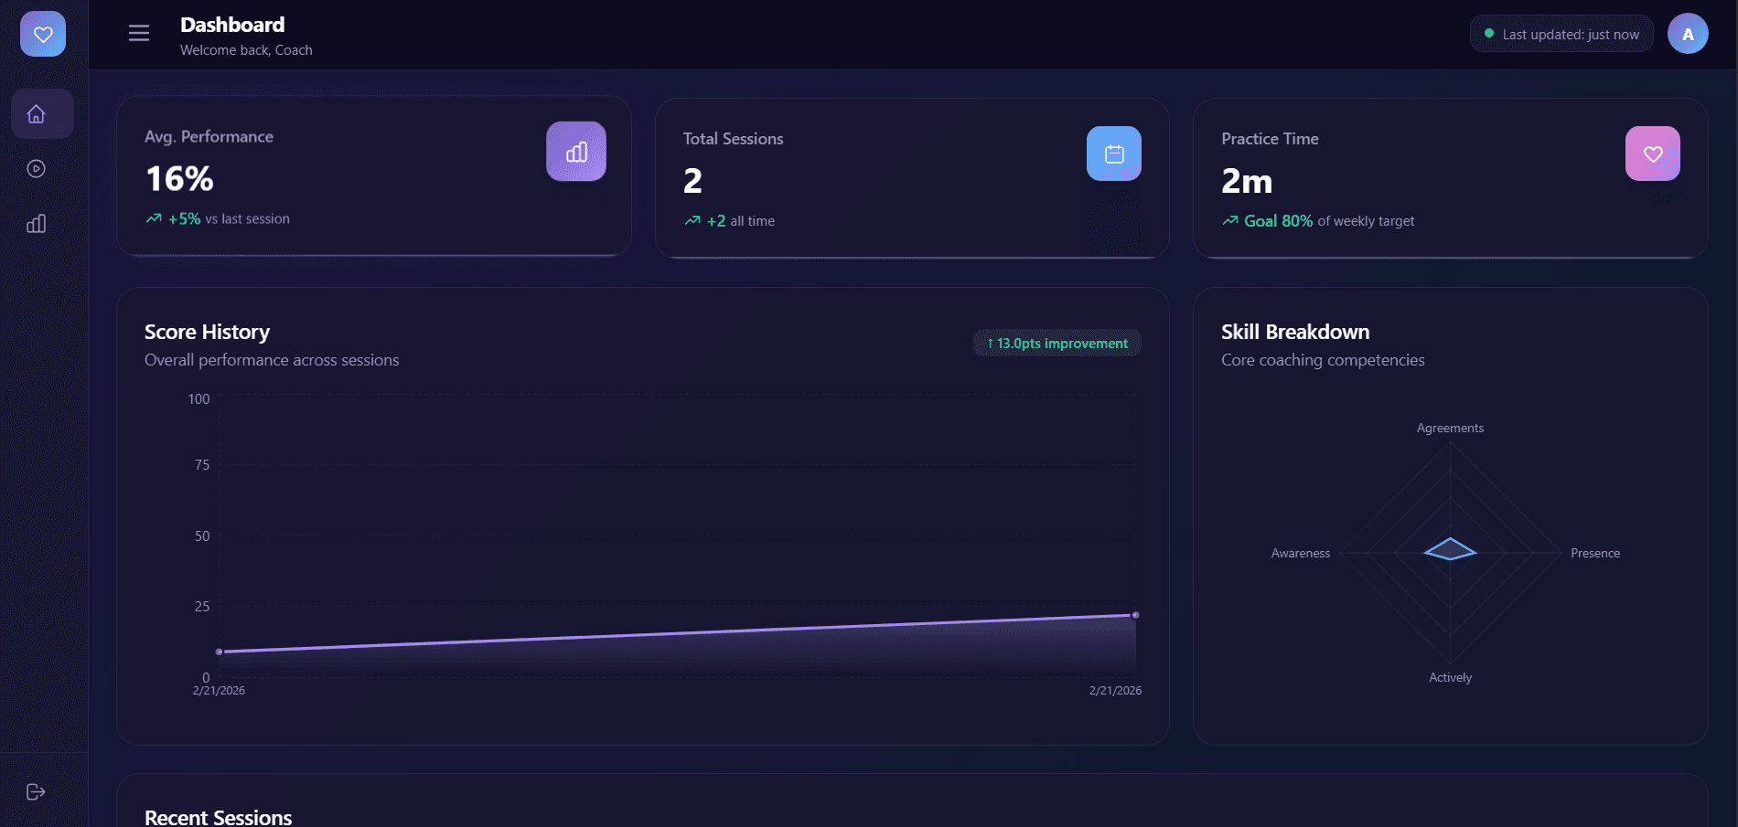Click the Skill Breakdown heading
1738x827 pixels.
1295,332
